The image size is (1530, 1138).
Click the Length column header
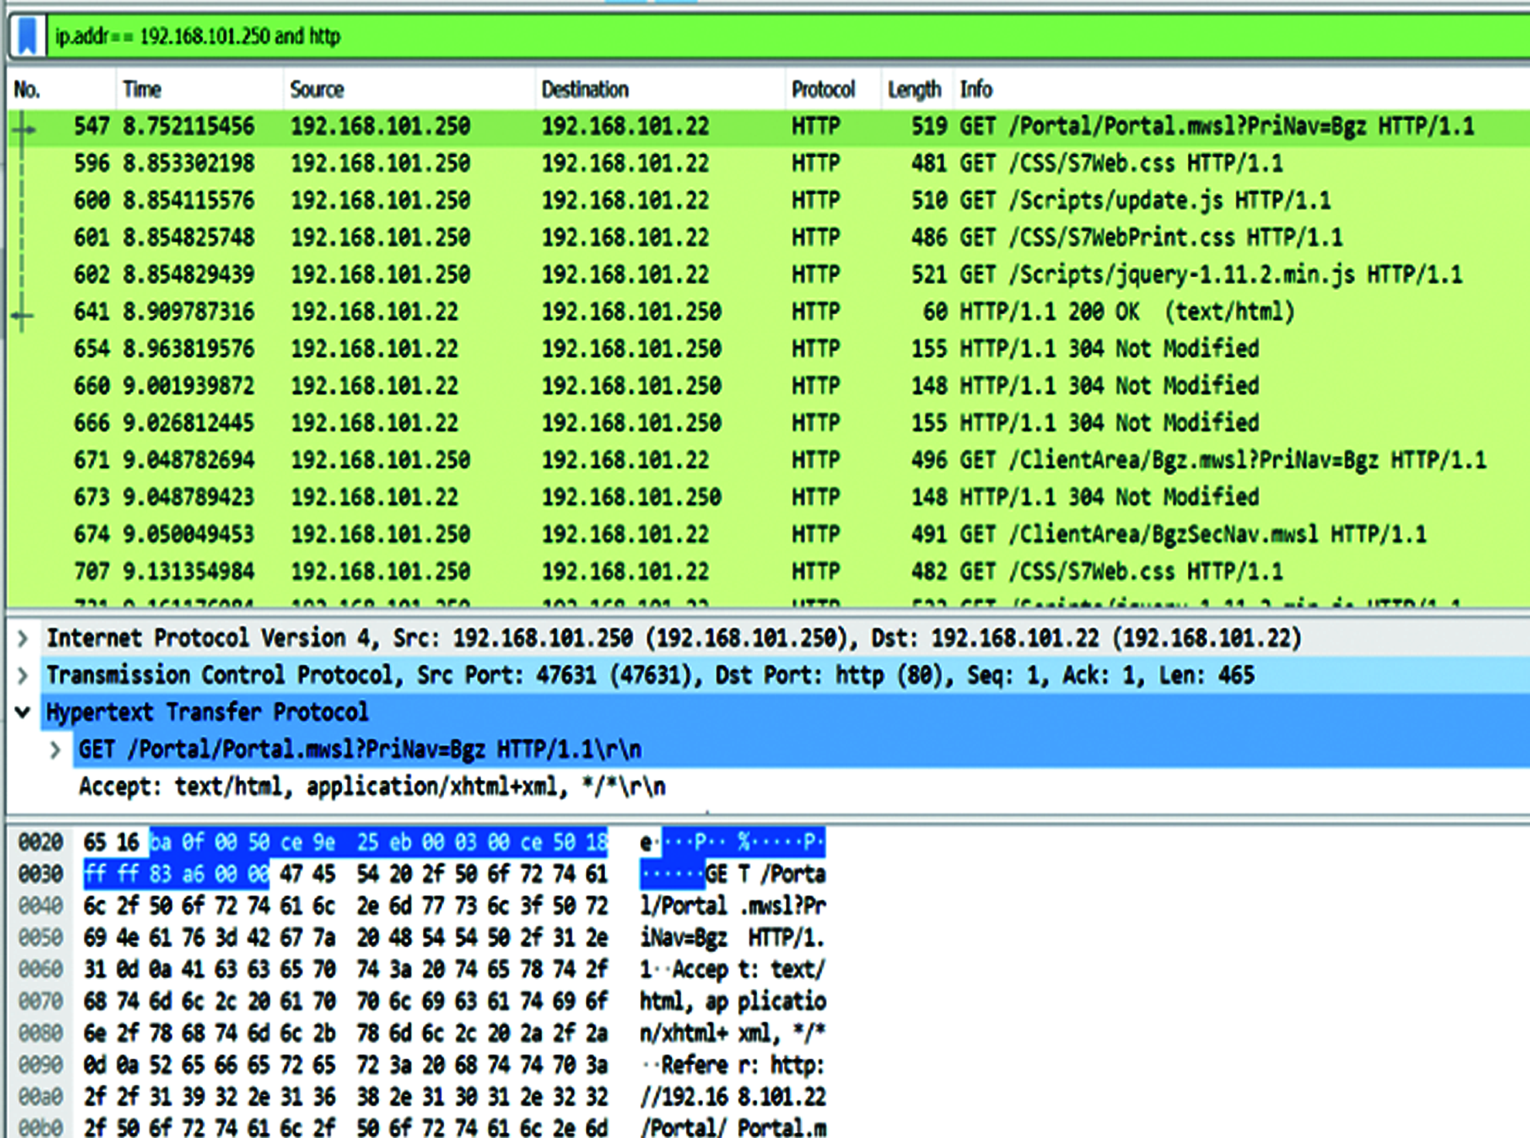click(914, 89)
